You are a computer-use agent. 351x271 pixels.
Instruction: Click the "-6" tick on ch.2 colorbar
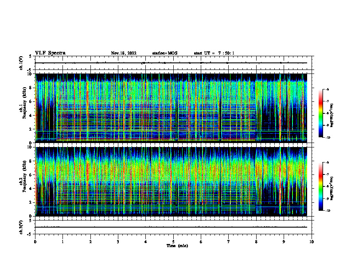[x=328, y=163]
